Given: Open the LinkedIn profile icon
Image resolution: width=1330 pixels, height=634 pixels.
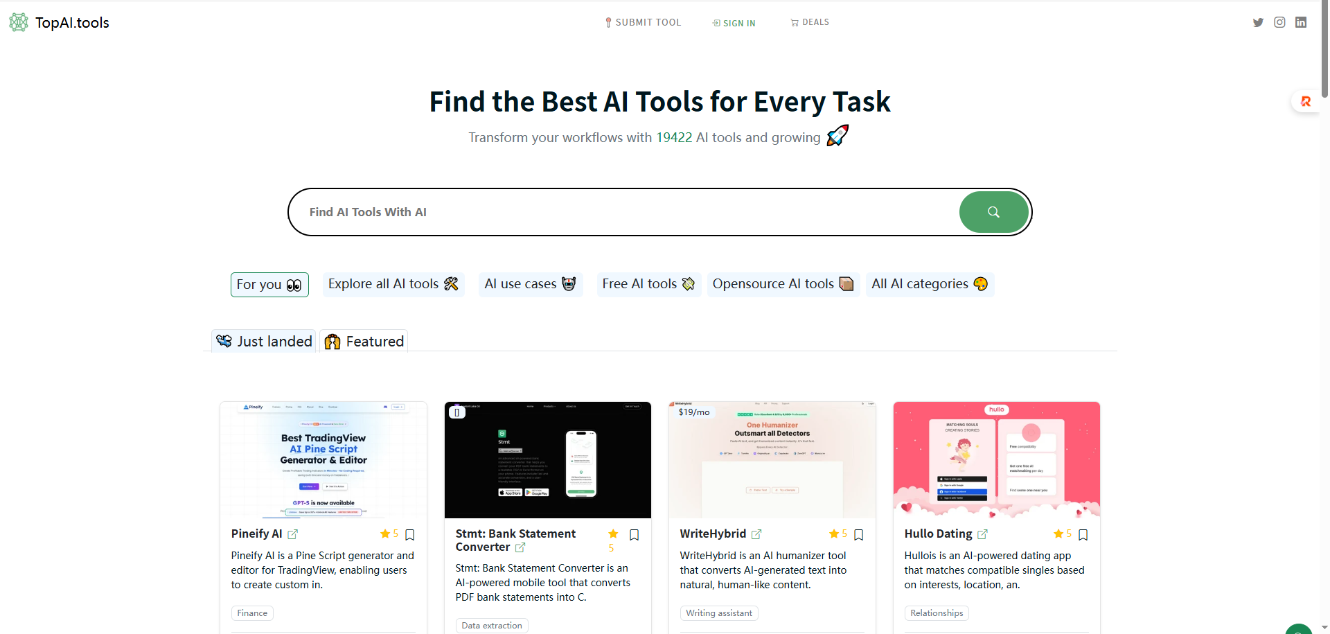Looking at the screenshot, I should click(1301, 22).
